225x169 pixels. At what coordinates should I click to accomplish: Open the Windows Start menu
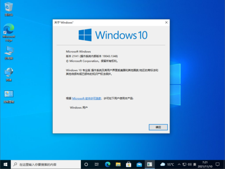[x=6, y=164]
